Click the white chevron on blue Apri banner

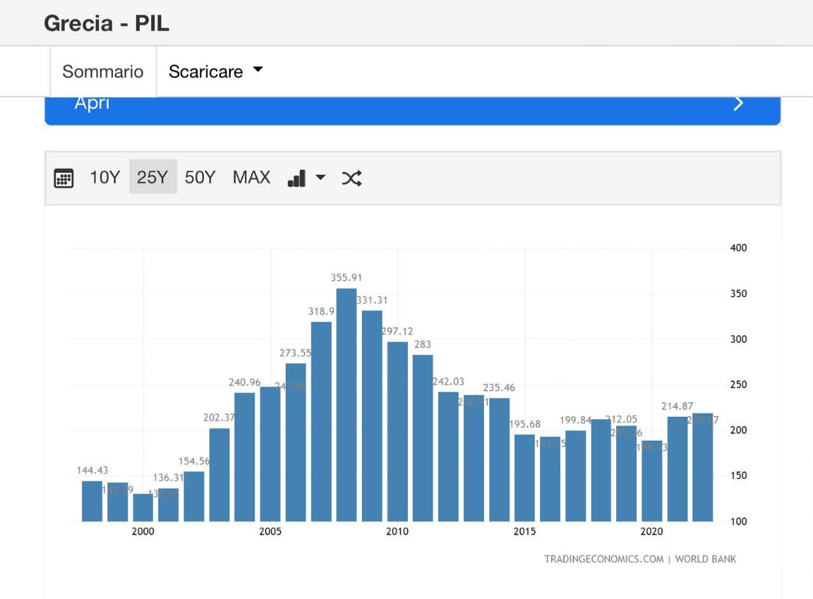738,104
